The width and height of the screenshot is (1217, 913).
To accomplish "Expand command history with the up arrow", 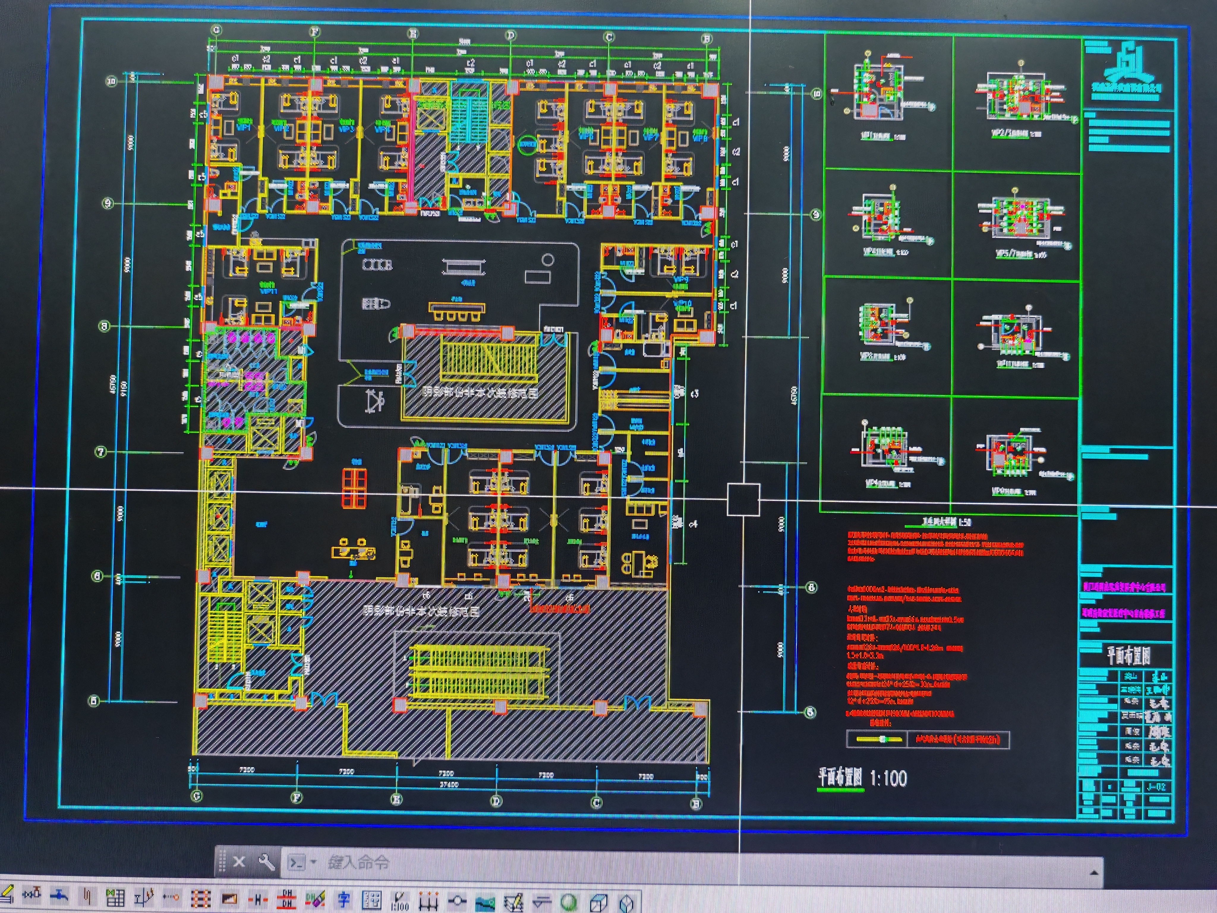I will [1094, 873].
